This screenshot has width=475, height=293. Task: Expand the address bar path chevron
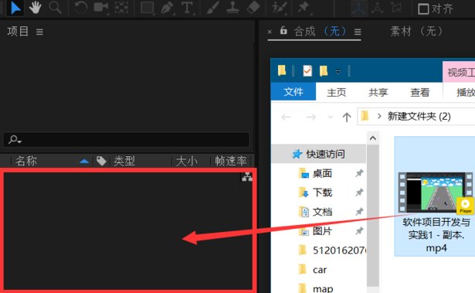tap(379, 116)
